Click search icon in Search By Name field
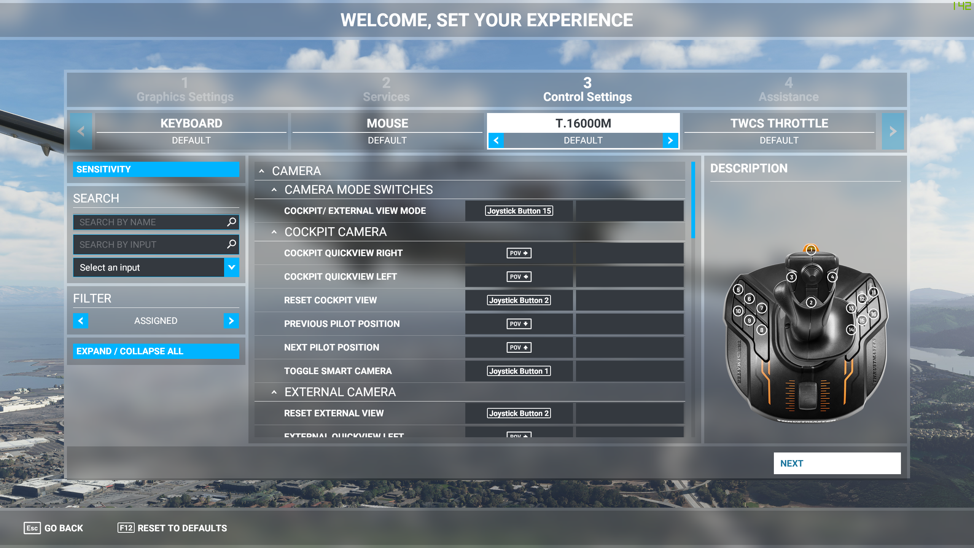The image size is (974, 548). pos(231,222)
